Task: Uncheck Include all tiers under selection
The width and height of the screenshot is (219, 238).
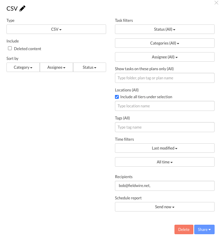Action: [117, 97]
